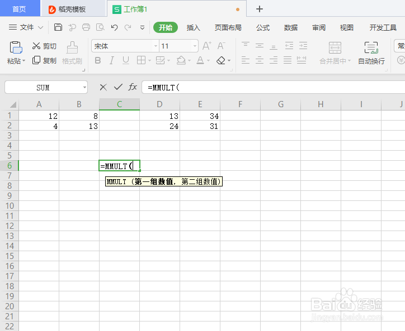Screen dimensions: 405x331
Task: Select cell containing 34
Action: (200, 116)
